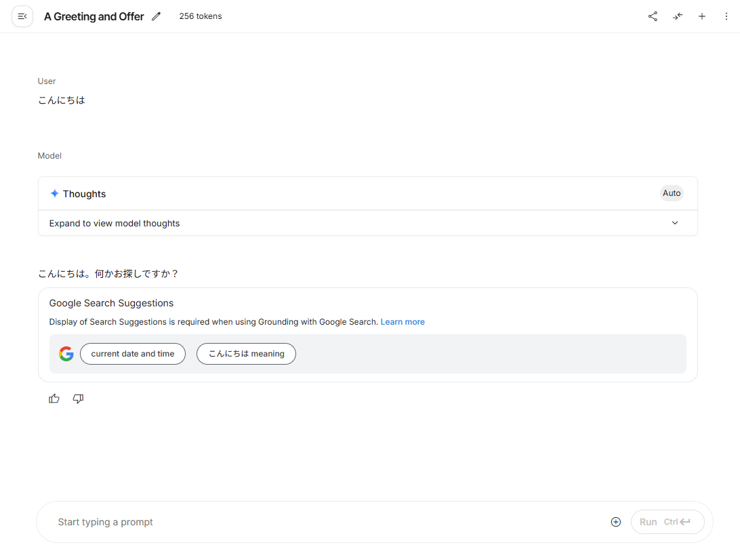This screenshot has width=740, height=547.
Task: Focus the 'Start typing a prompt' field
Action: 325,522
